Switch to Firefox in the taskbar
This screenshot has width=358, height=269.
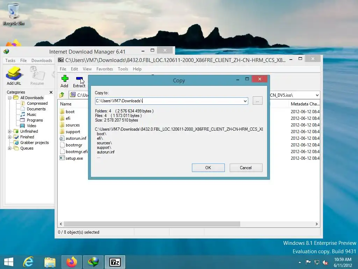(x=72, y=262)
